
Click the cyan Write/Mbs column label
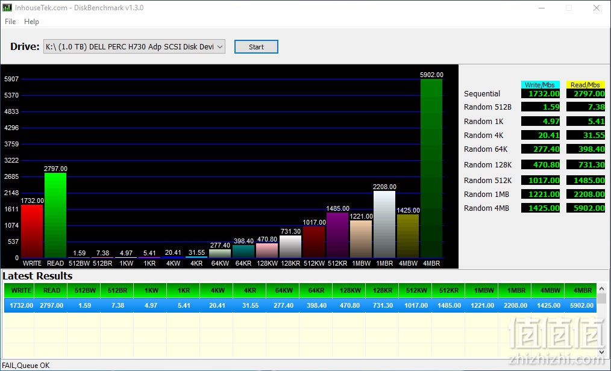click(x=540, y=85)
